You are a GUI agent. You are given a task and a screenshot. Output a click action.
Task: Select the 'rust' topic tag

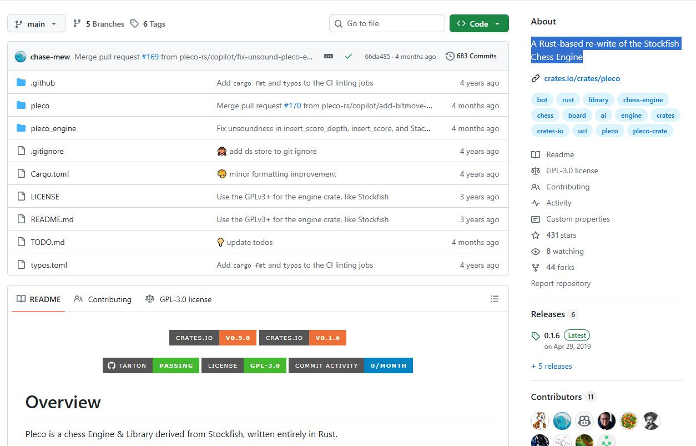tap(568, 100)
